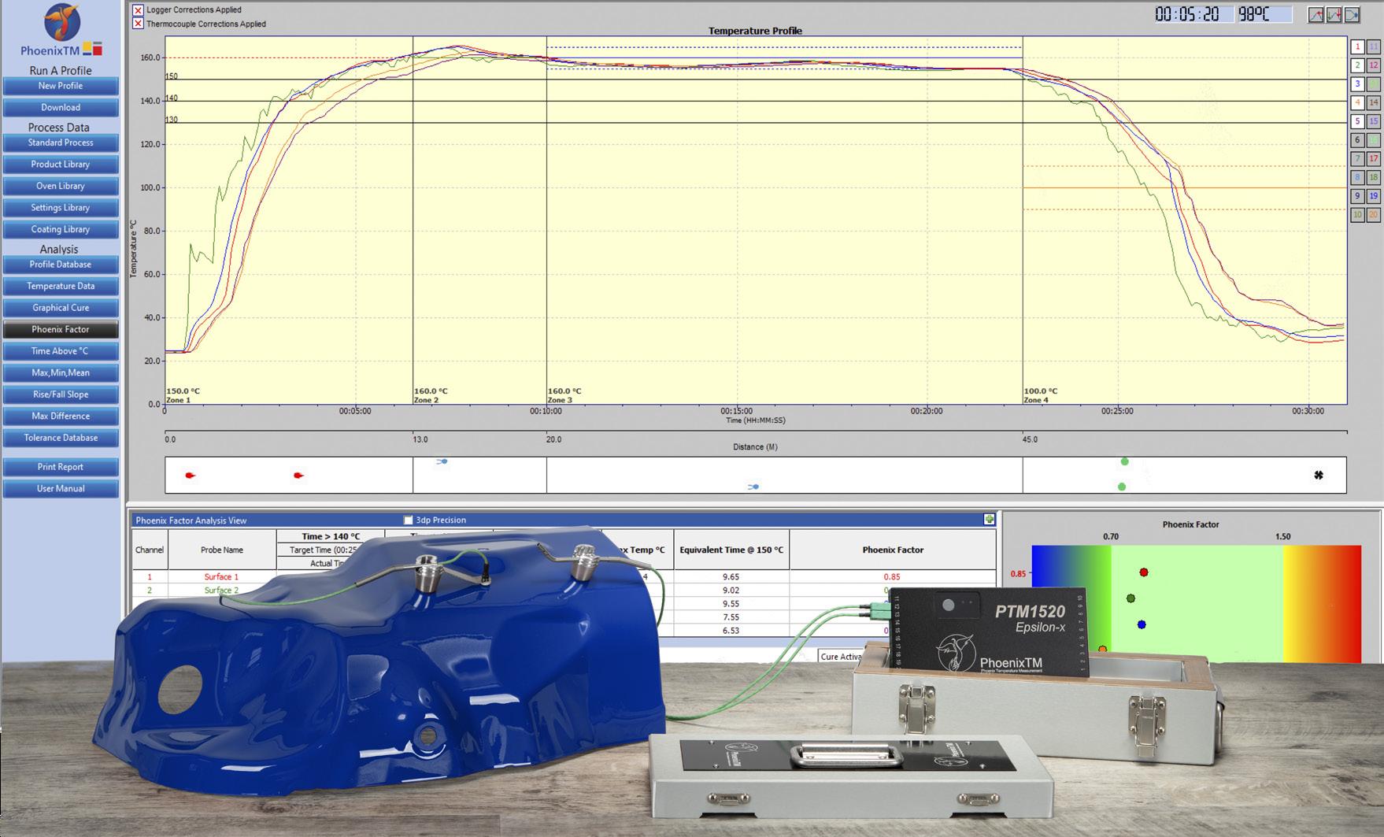Screen dimensions: 1384x837
Task: Click the dark green dot in Phoenix Factor chart
Action: point(1131,598)
